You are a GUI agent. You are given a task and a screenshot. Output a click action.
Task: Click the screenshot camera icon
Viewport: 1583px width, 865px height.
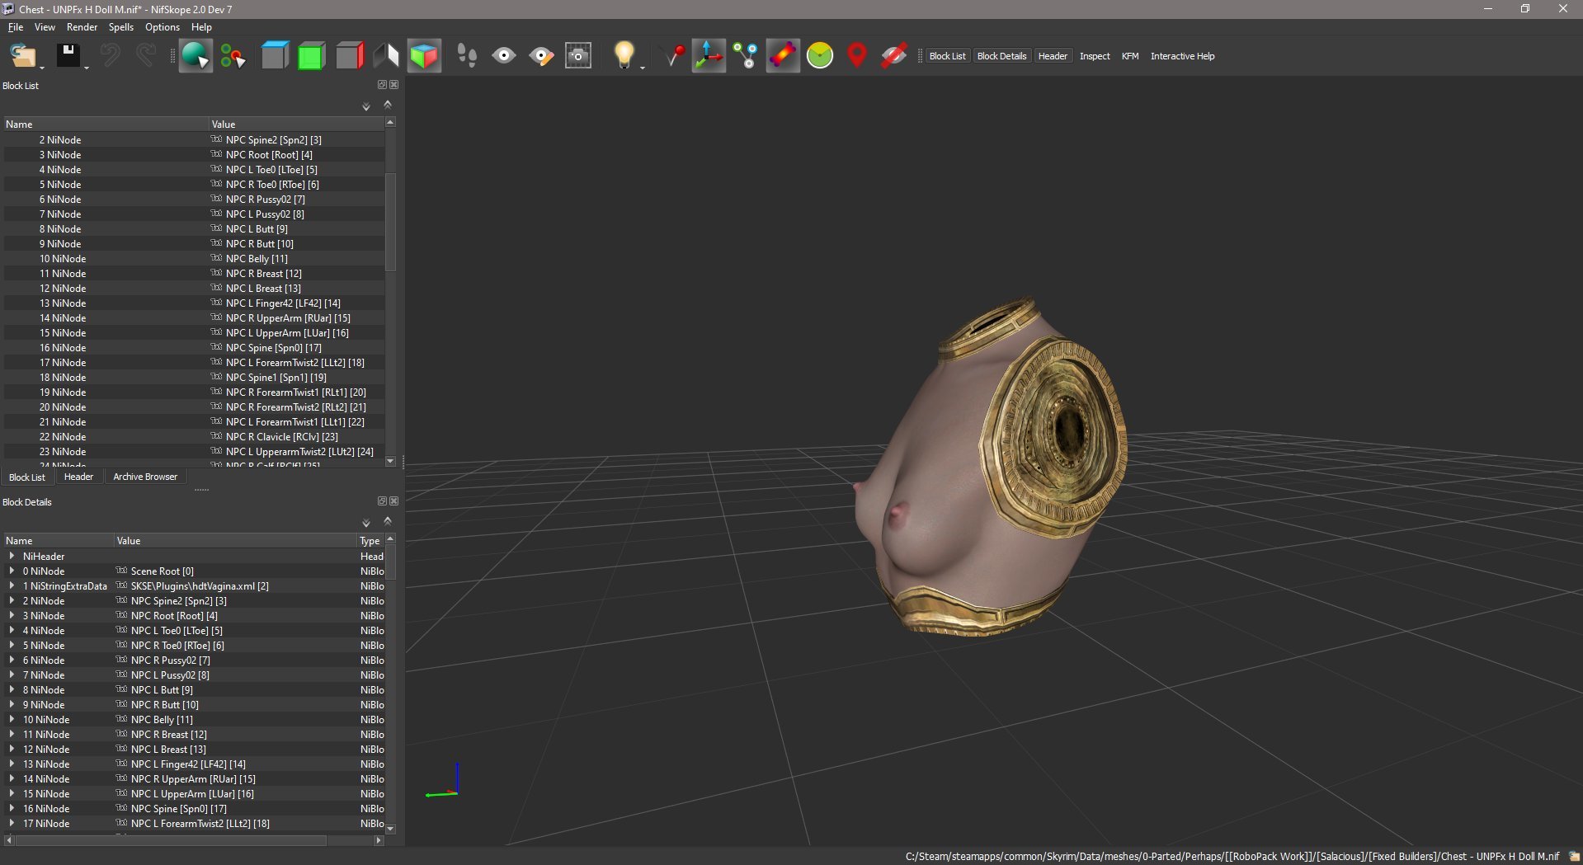tap(578, 56)
